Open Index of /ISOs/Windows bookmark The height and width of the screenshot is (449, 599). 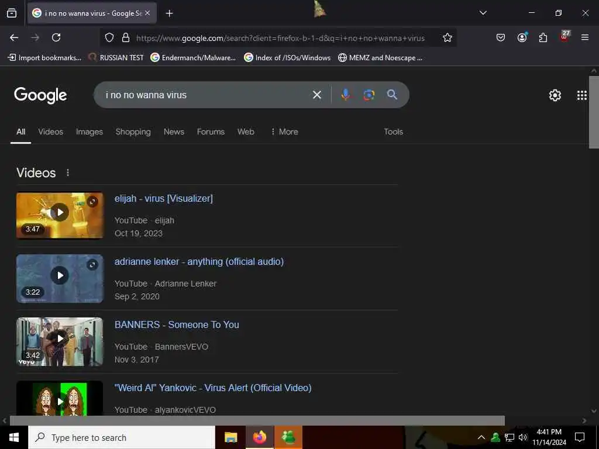tap(287, 58)
